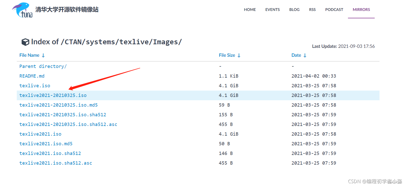Sort by File Name column header
406x186 pixels.
tap(29, 55)
